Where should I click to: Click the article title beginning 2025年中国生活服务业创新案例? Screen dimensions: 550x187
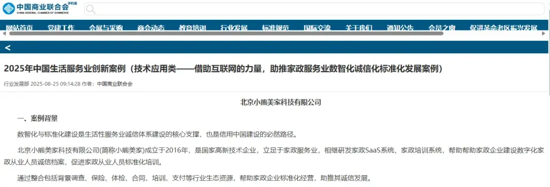223,69
